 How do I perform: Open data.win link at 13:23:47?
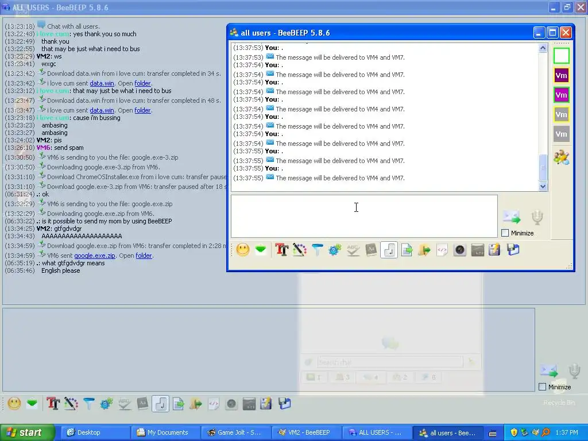tap(102, 110)
